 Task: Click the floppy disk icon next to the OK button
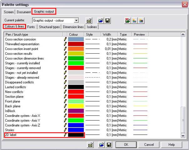pyautogui.click(x=109, y=145)
